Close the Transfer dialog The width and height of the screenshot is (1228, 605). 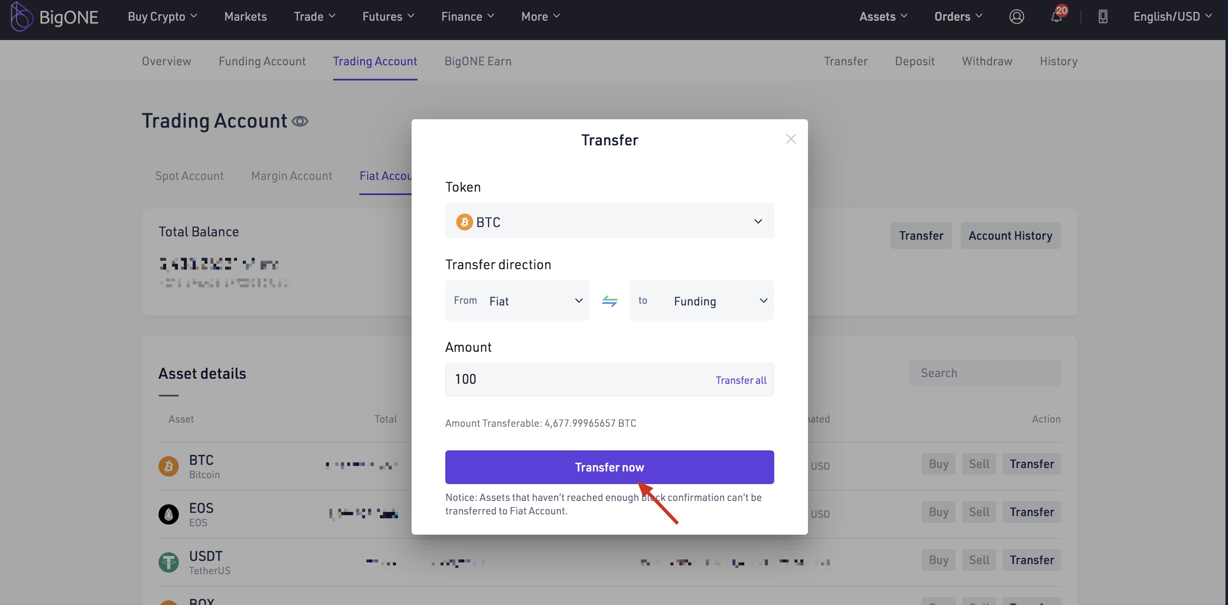click(x=791, y=139)
